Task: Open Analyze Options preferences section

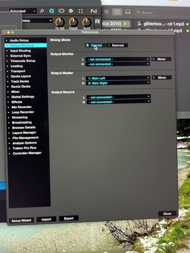Action: tap(25, 143)
